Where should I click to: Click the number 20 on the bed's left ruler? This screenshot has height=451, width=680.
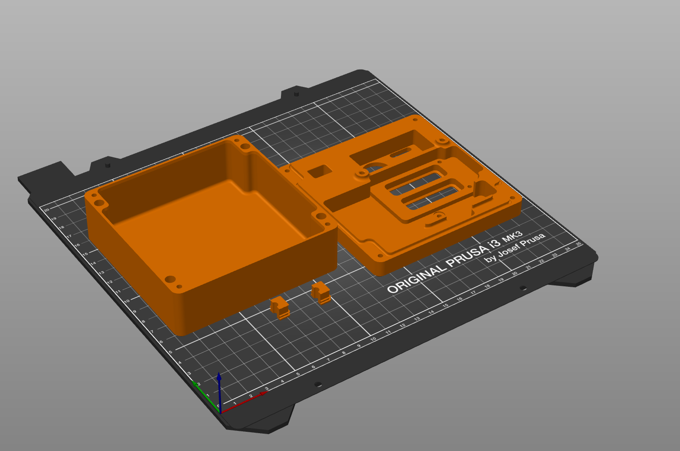pos(47,210)
